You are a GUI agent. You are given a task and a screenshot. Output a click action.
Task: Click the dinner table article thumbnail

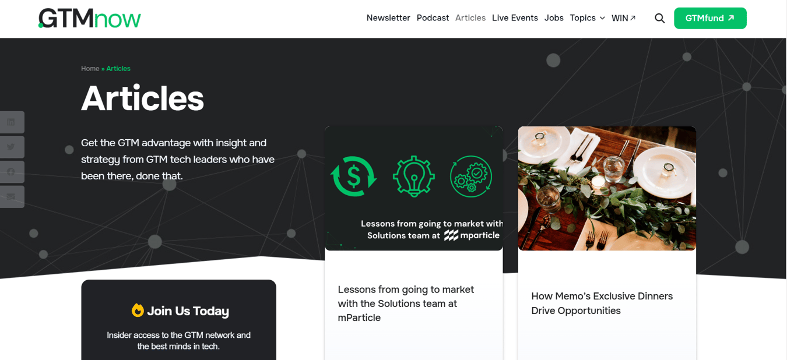pos(607,188)
